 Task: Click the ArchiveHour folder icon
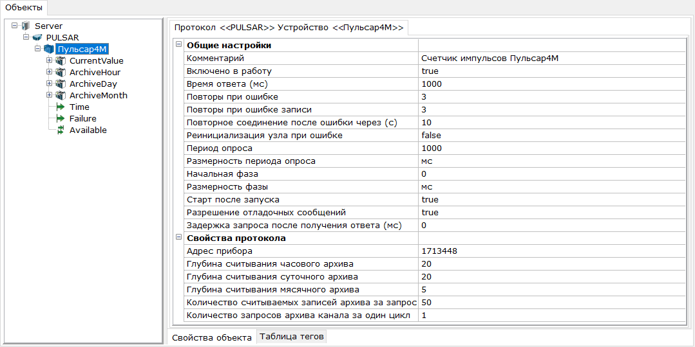61,72
